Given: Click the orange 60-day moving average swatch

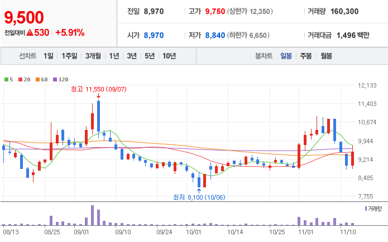Looking at the screenshot, I should (37, 79).
